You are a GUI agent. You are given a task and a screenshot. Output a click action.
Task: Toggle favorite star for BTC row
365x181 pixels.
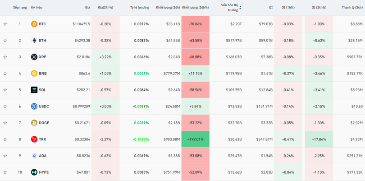pos(5,24)
